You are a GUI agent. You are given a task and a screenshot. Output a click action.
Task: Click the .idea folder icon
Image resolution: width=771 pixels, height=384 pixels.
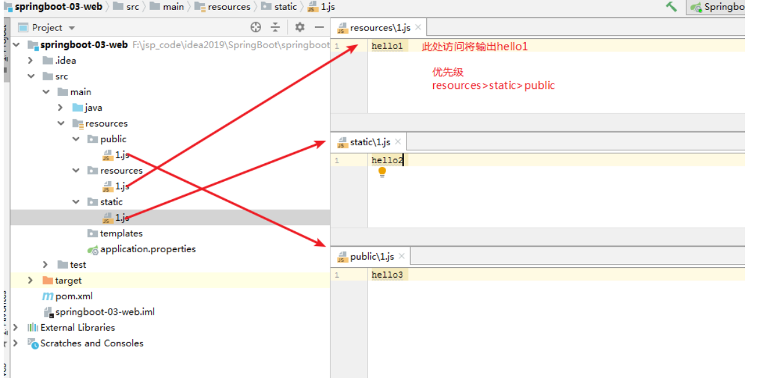(x=48, y=61)
